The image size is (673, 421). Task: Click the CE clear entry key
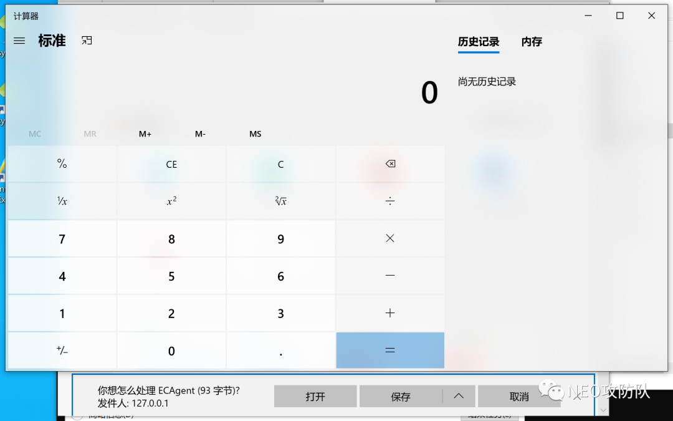[x=172, y=163]
